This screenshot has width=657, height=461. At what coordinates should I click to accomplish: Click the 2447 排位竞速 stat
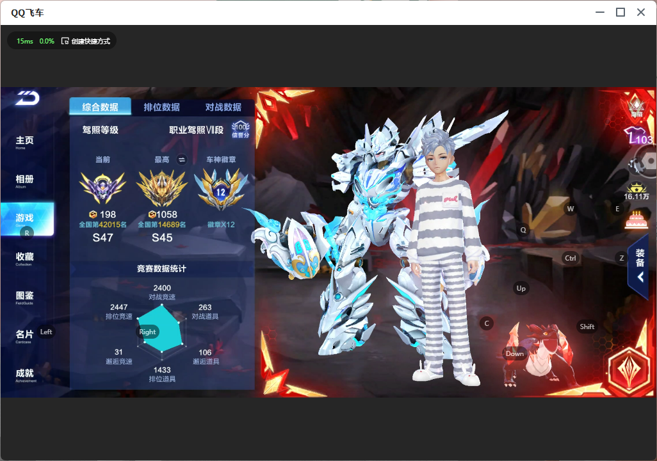(x=119, y=311)
